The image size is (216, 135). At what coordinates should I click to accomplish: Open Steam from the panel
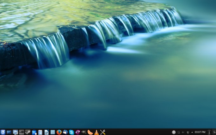pos(28,132)
